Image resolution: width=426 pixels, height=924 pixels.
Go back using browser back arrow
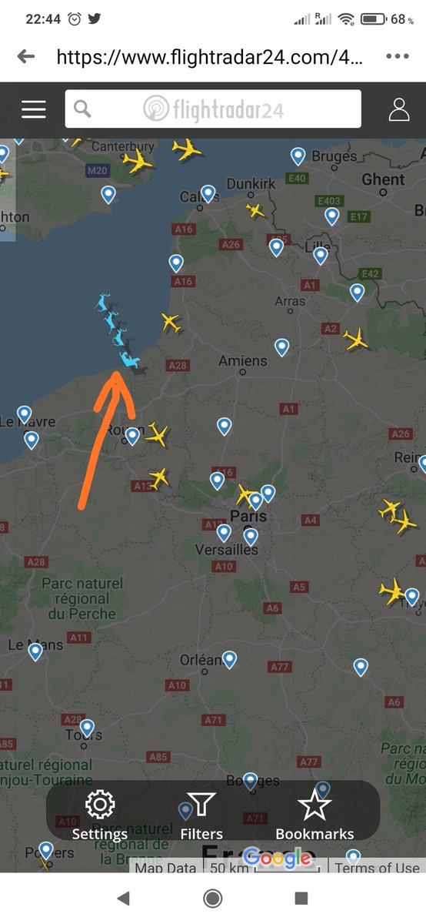pos(26,56)
